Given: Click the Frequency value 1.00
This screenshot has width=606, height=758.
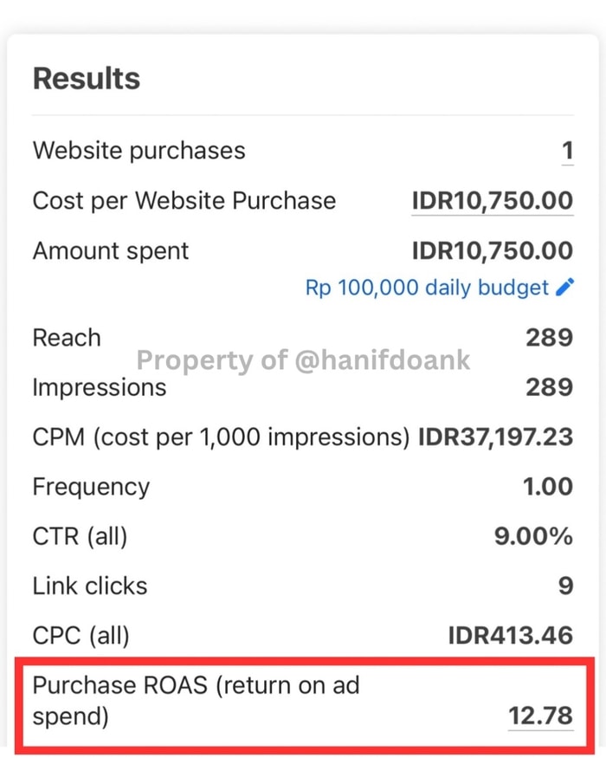Looking at the screenshot, I should coord(548,486).
